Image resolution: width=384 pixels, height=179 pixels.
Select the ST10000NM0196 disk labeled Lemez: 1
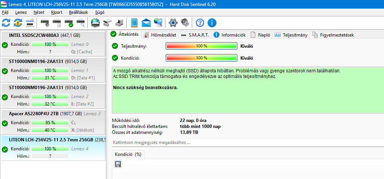tap(53, 70)
